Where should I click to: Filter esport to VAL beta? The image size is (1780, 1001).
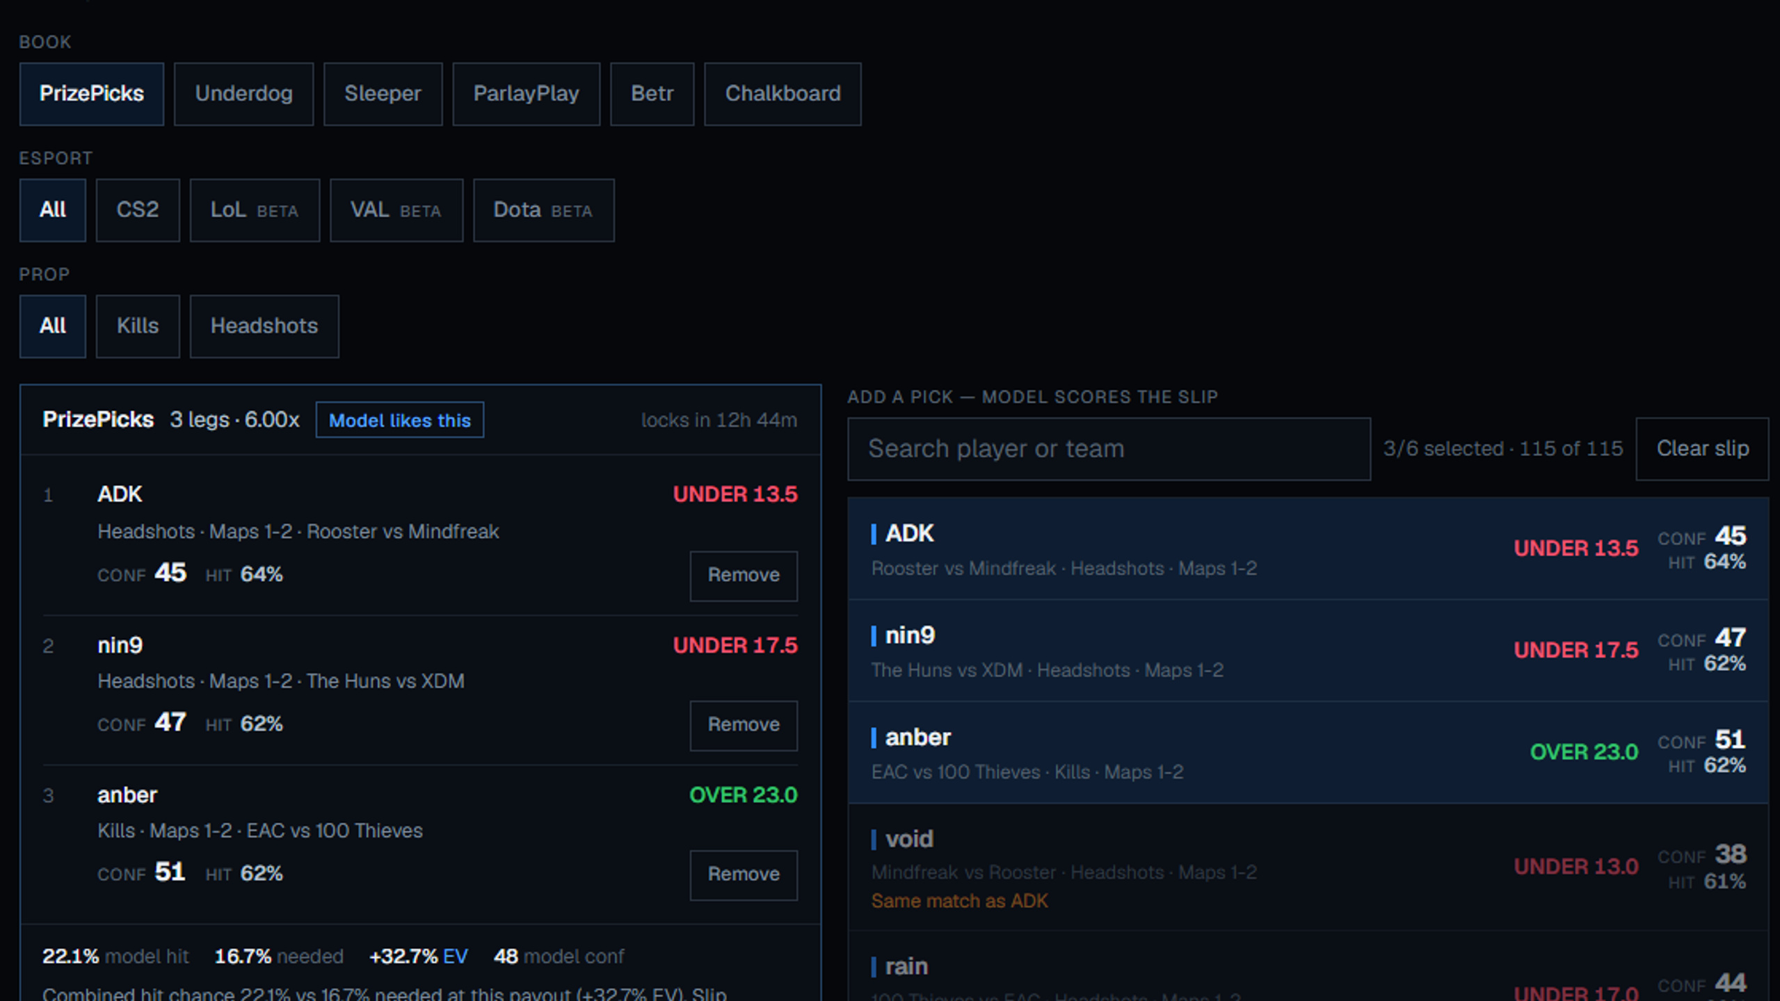(x=396, y=210)
